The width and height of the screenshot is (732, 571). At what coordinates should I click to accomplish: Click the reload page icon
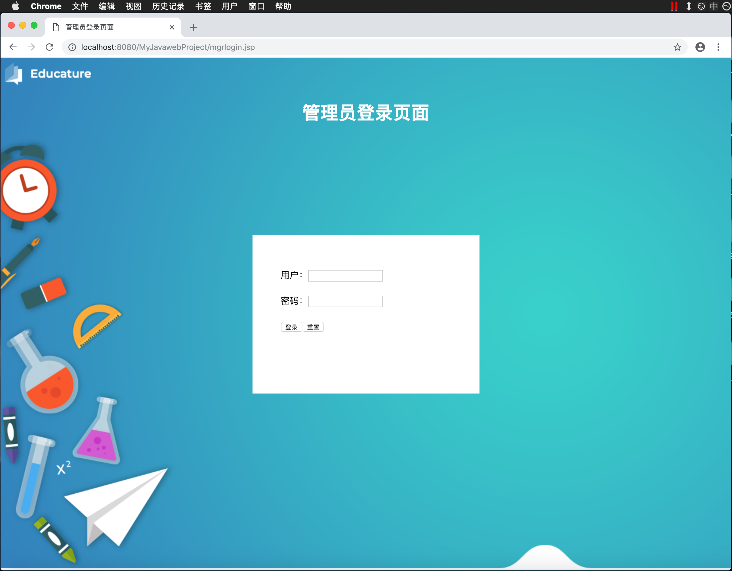coord(50,47)
